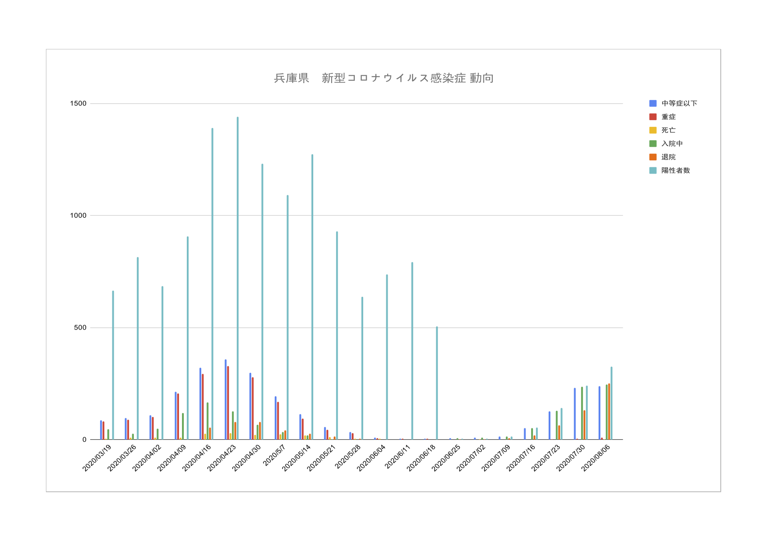This screenshot has width=767, height=542.
Task: Click the teal 陽性者数 legend swatch
Action: [653, 170]
